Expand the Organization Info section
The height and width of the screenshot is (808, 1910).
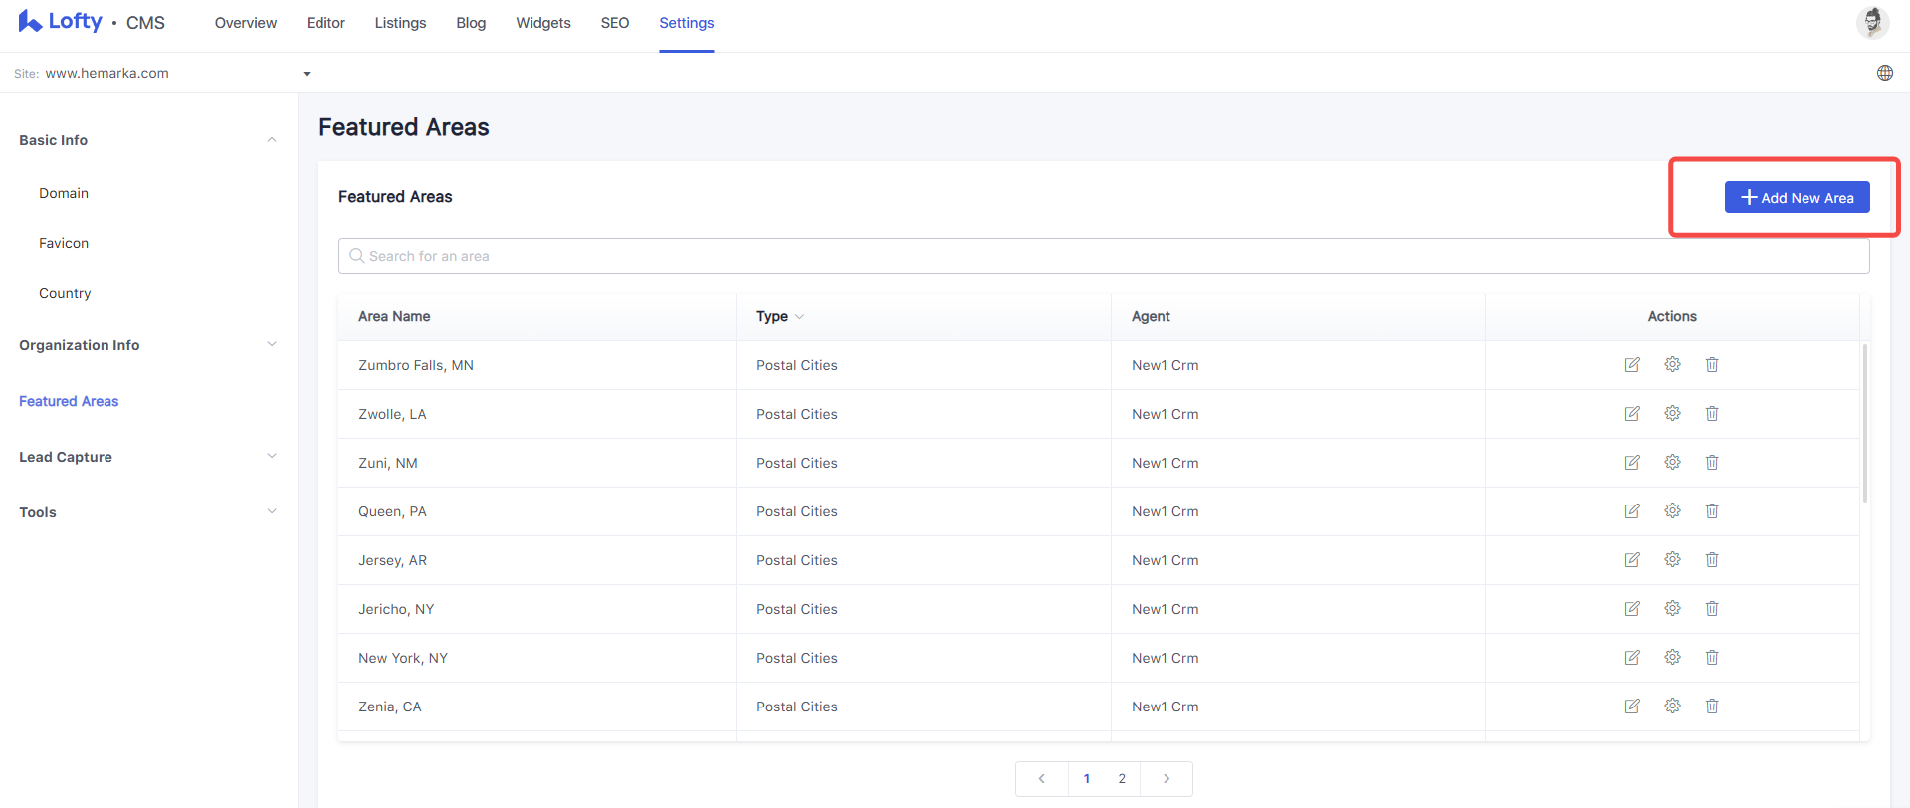(147, 345)
